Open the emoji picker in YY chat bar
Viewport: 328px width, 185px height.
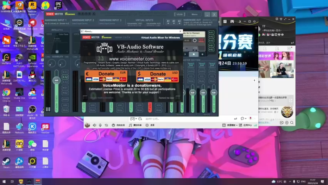click(140, 119)
